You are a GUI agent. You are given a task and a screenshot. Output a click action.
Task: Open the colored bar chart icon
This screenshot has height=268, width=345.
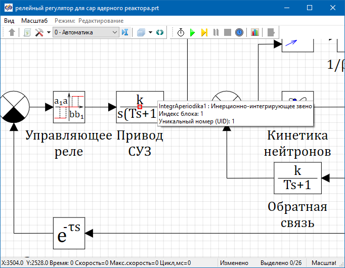(254, 32)
